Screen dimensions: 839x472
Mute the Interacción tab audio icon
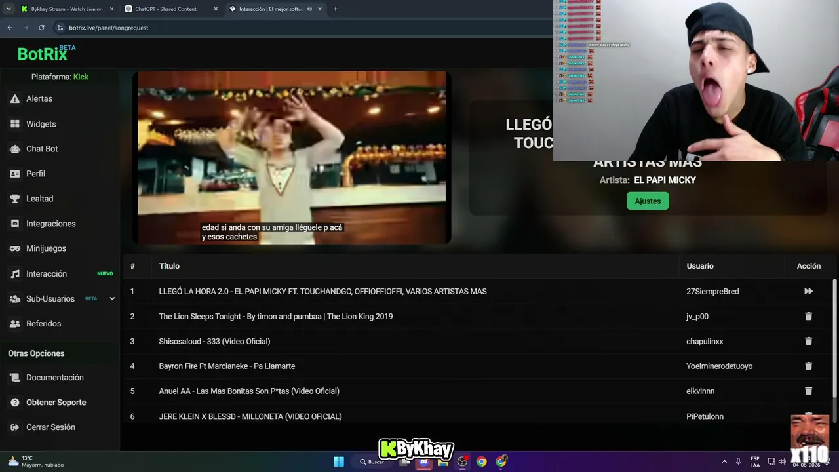(309, 9)
